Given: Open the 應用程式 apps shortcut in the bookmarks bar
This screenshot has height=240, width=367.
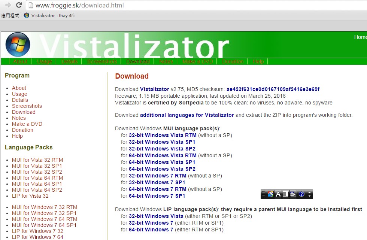Looking at the screenshot, I should [x=10, y=16].
